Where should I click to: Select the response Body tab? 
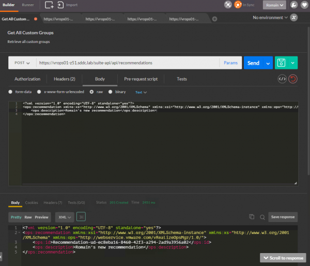(x=15, y=203)
